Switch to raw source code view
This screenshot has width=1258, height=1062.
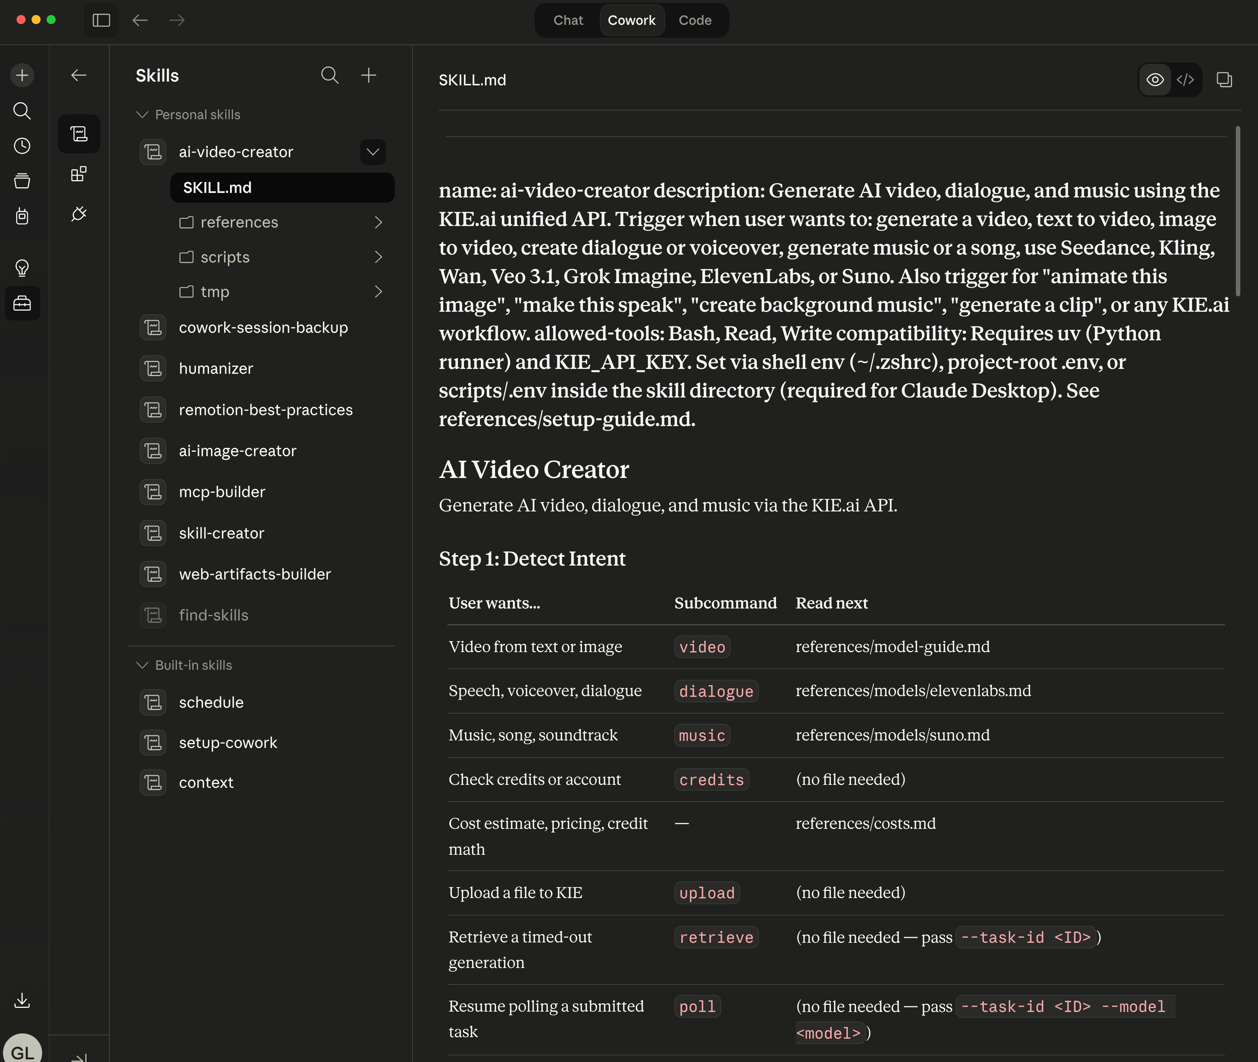pos(1185,79)
